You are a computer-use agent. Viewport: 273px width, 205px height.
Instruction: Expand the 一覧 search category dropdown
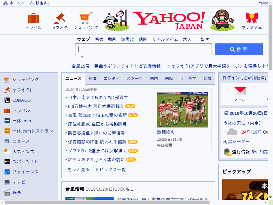coord(202,39)
